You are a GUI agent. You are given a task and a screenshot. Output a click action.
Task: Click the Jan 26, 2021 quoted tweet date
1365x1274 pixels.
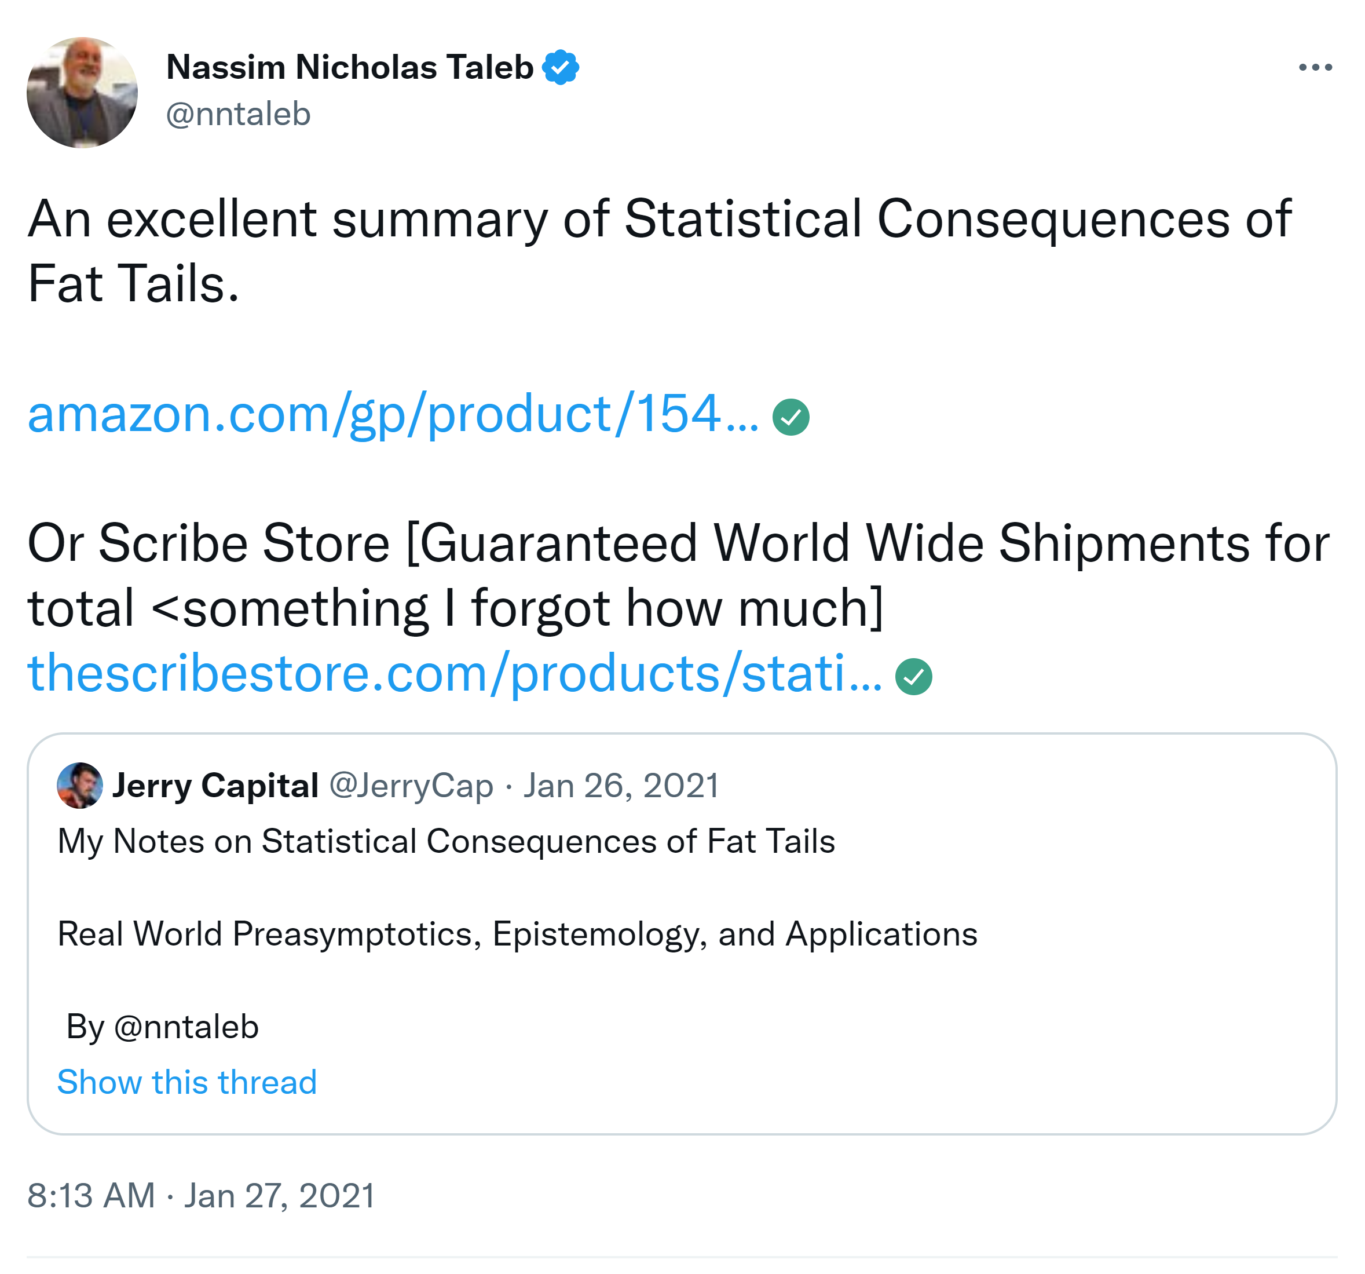click(621, 785)
